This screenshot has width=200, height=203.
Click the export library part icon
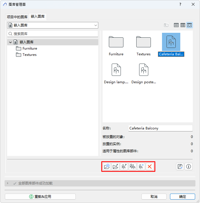[x=124, y=167]
